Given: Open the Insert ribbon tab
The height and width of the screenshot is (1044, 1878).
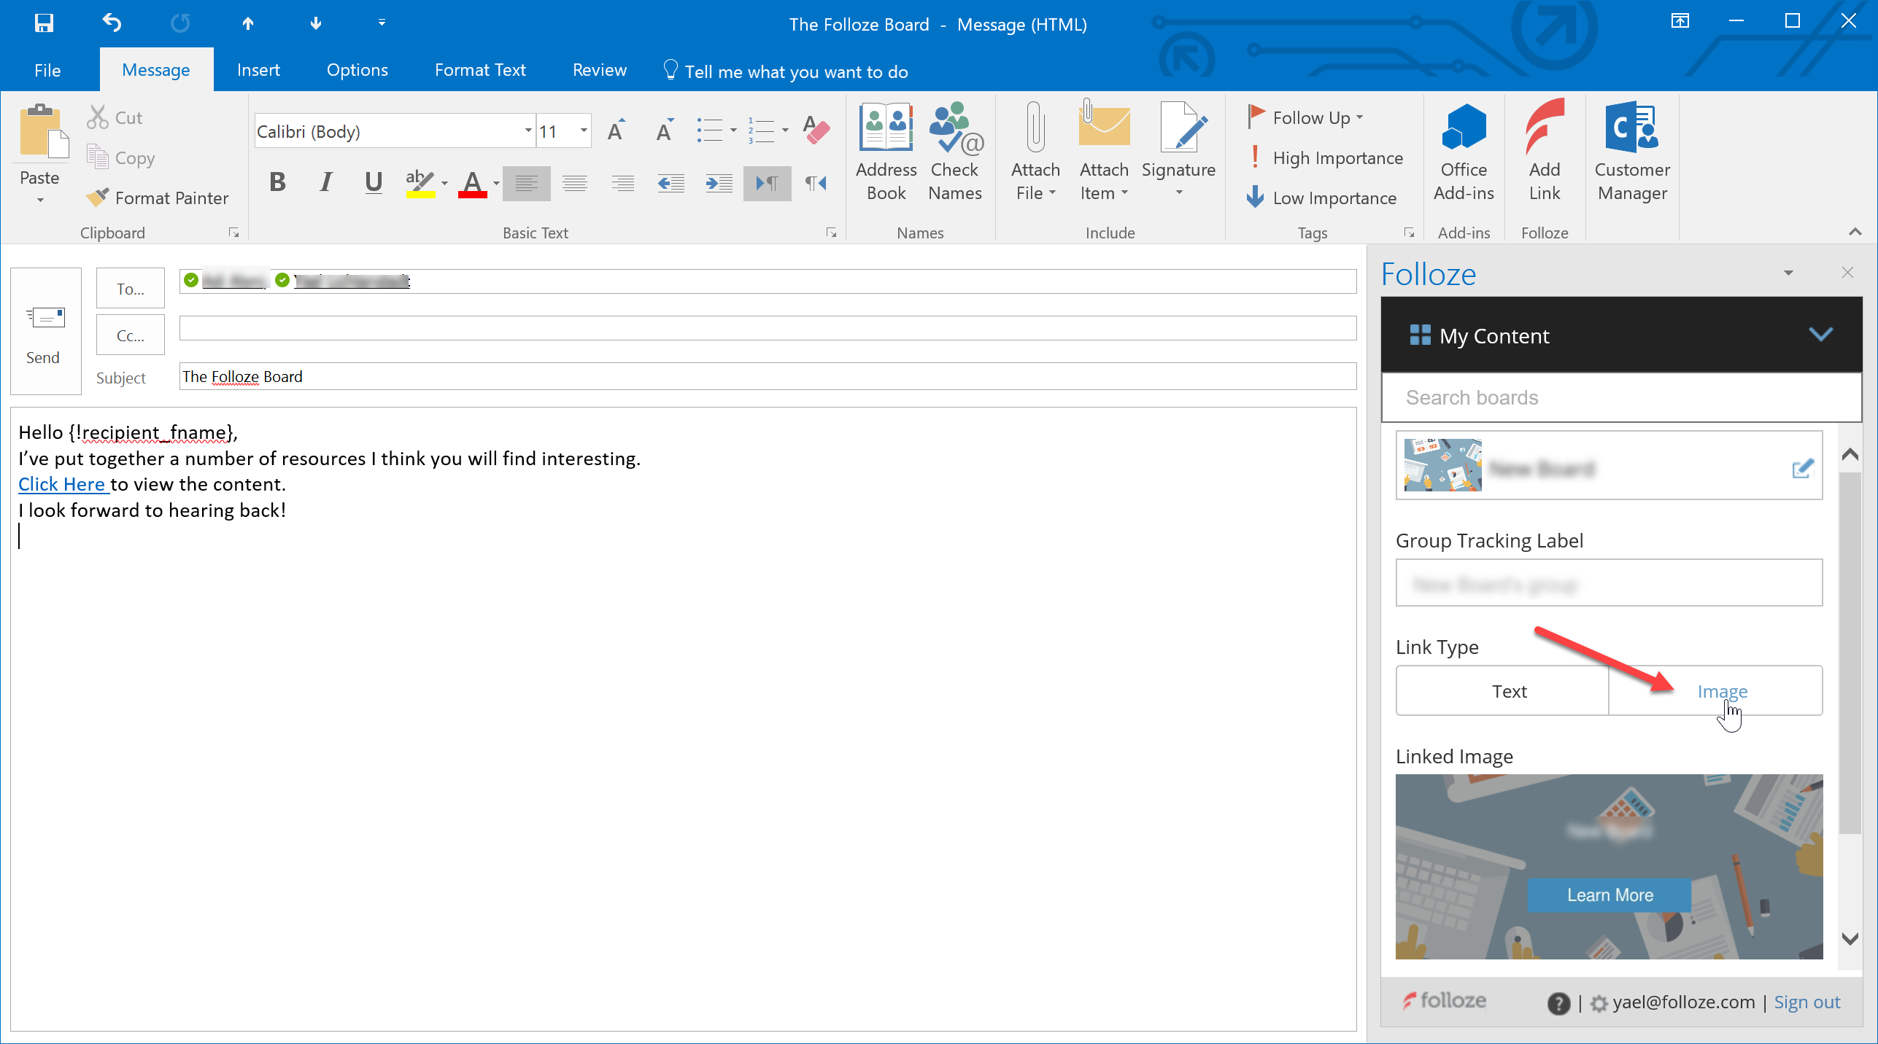Looking at the screenshot, I should click(258, 69).
